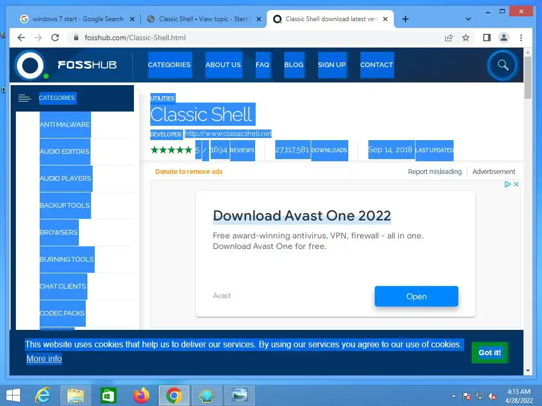The width and height of the screenshot is (542, 406).
Task: Open ABOUT US in top navigation
Action: (x=223, y=65)
